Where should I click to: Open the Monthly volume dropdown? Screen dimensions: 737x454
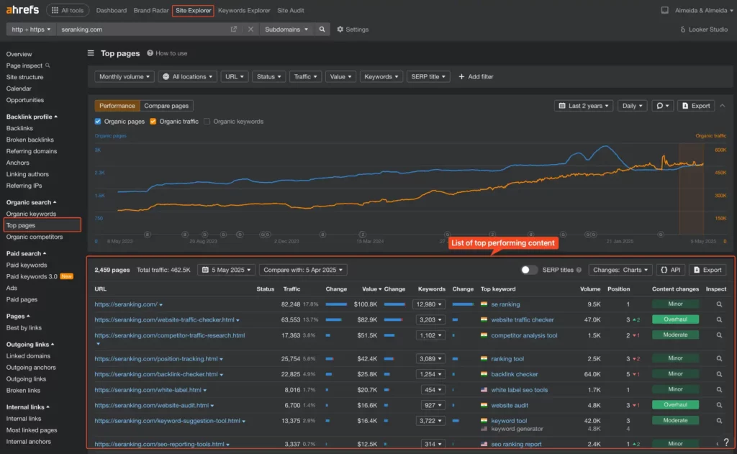[x=125, y=76]
